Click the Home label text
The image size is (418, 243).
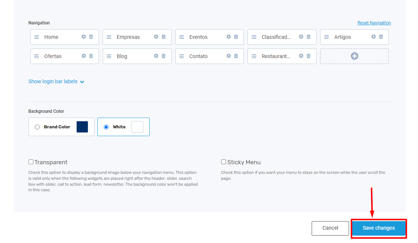(x=51, y=37)
